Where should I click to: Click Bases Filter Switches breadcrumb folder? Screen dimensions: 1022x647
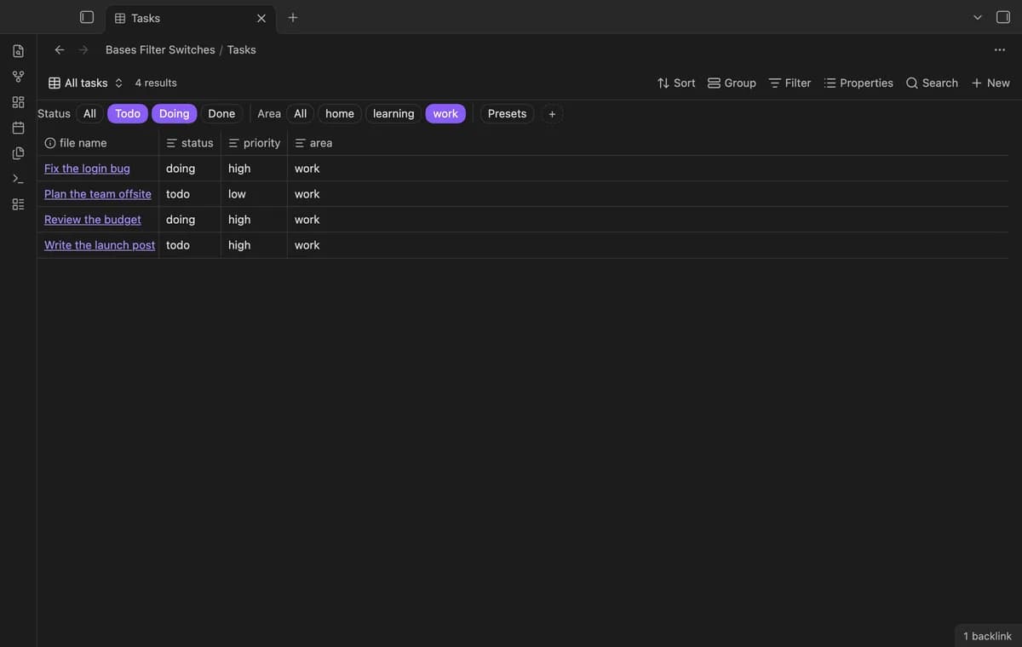pyautogui.click(x=160, y=49)
